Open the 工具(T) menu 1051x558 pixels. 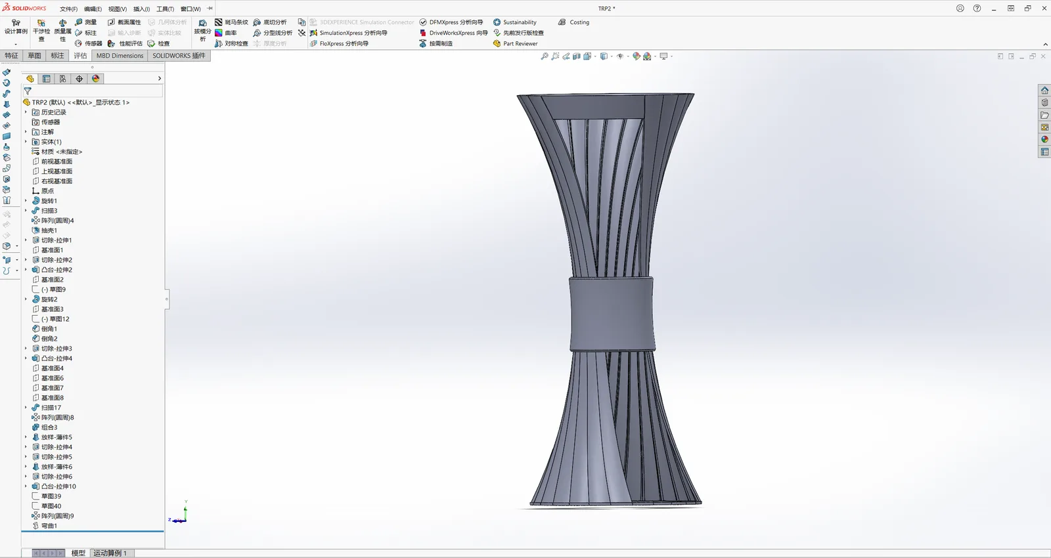tap(165, 9)
